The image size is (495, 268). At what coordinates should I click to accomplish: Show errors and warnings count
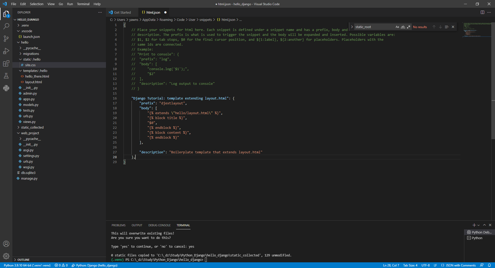coord(61,265)
